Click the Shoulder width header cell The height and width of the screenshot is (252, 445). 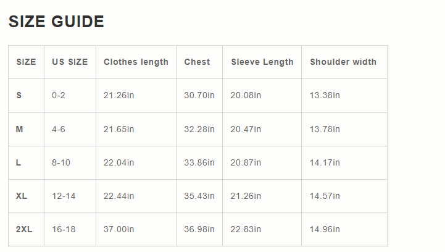click(x=343, y=62)
